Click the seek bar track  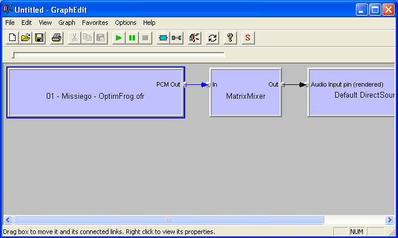pos(118,54)
